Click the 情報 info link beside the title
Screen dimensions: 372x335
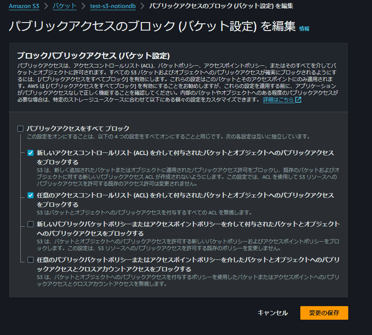coord(304,29)
